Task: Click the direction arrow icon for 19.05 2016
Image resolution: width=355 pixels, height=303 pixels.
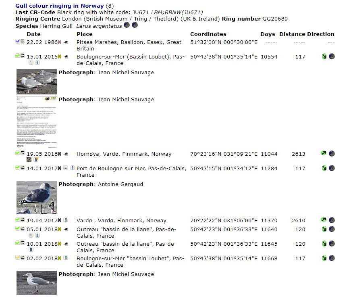Action: pyautogui.click(x=324, y=154)
